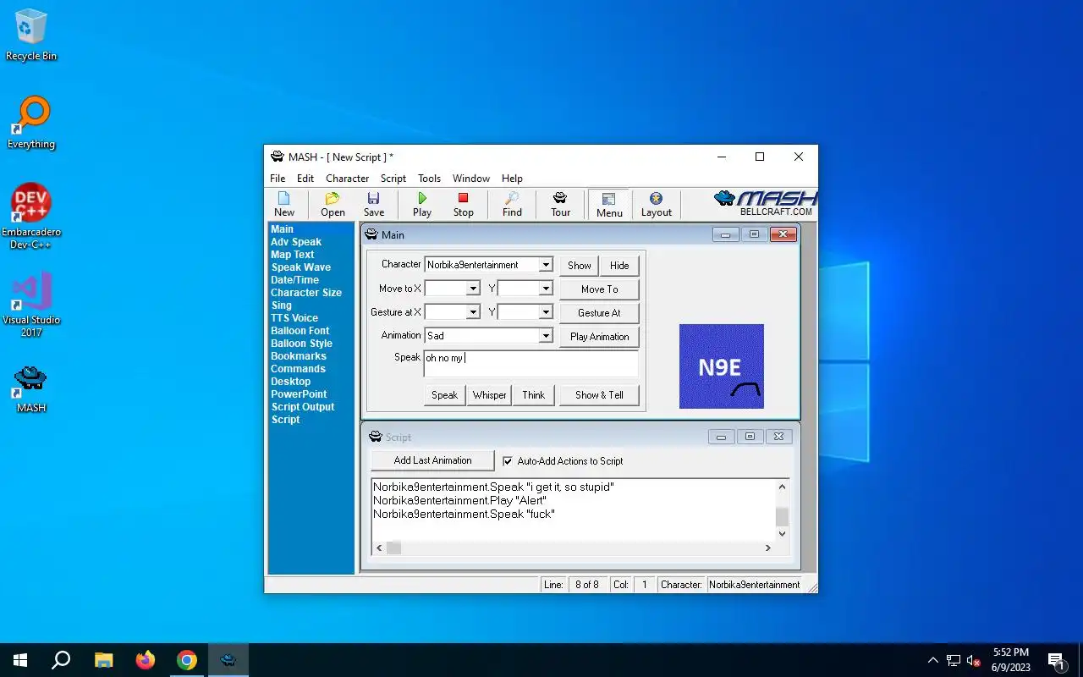The image size is (1083, 677).
Task: Select TTS Voice in the sidebar
Action: (x=294, y=318)
